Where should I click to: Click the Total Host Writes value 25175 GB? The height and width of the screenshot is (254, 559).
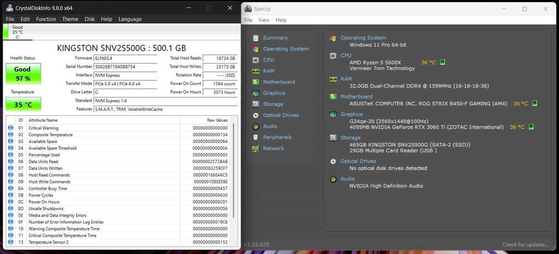220,66
